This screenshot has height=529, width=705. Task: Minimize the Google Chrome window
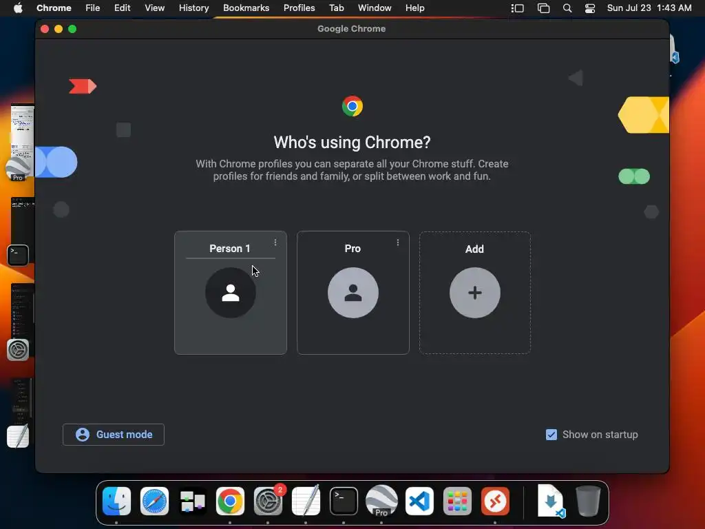59,29
